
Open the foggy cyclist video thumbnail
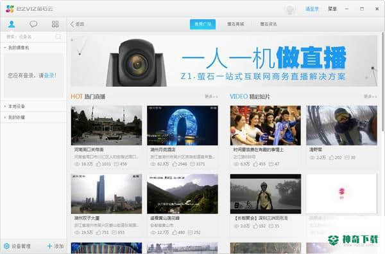266,194
